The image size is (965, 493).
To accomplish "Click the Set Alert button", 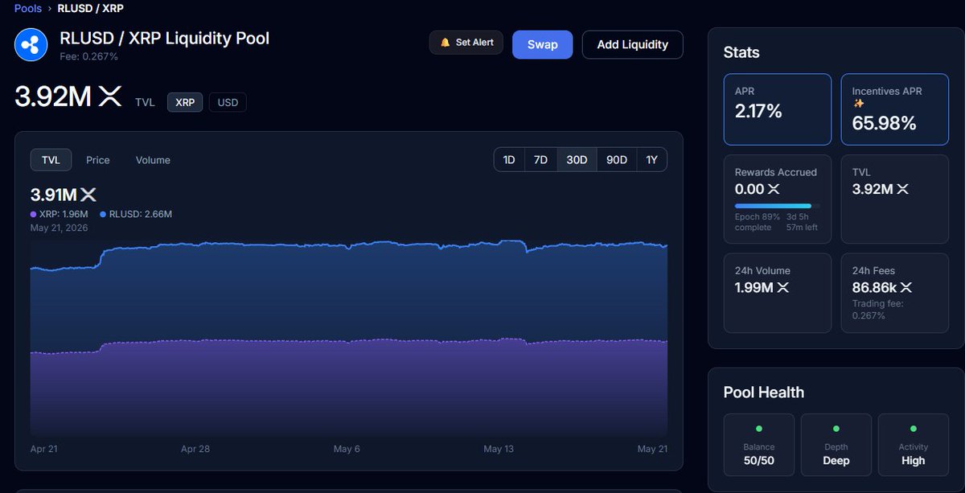I will (466, 43).
